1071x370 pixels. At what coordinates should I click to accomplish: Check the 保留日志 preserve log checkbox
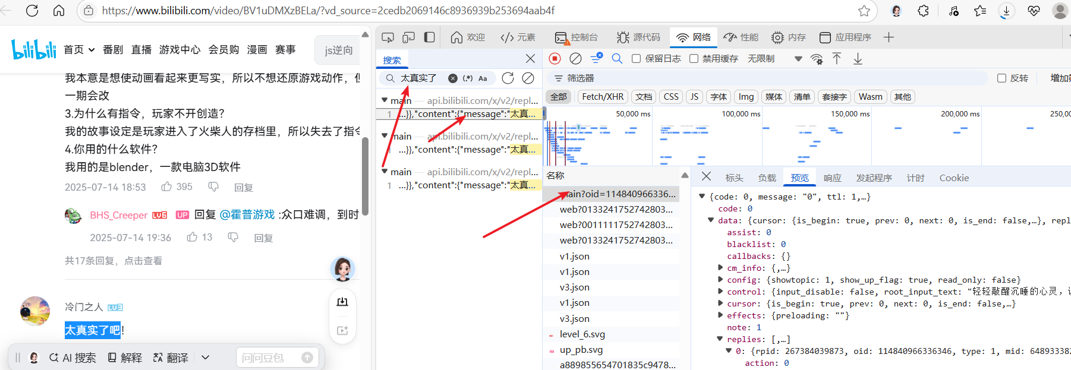(x=636, y=58)
